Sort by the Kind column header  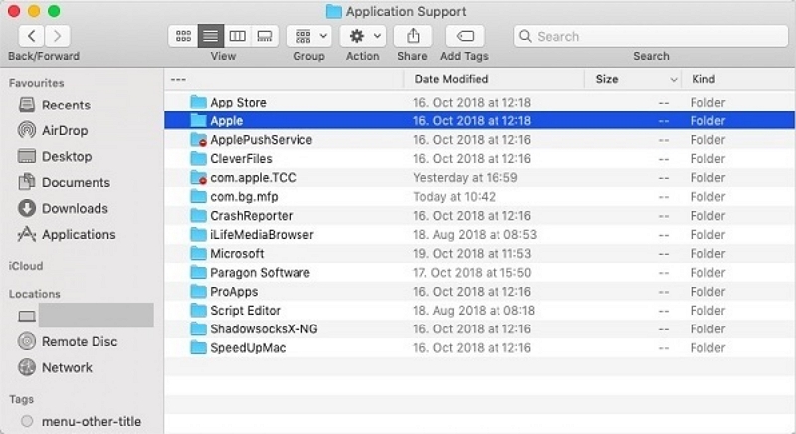(x=703, y=79)
